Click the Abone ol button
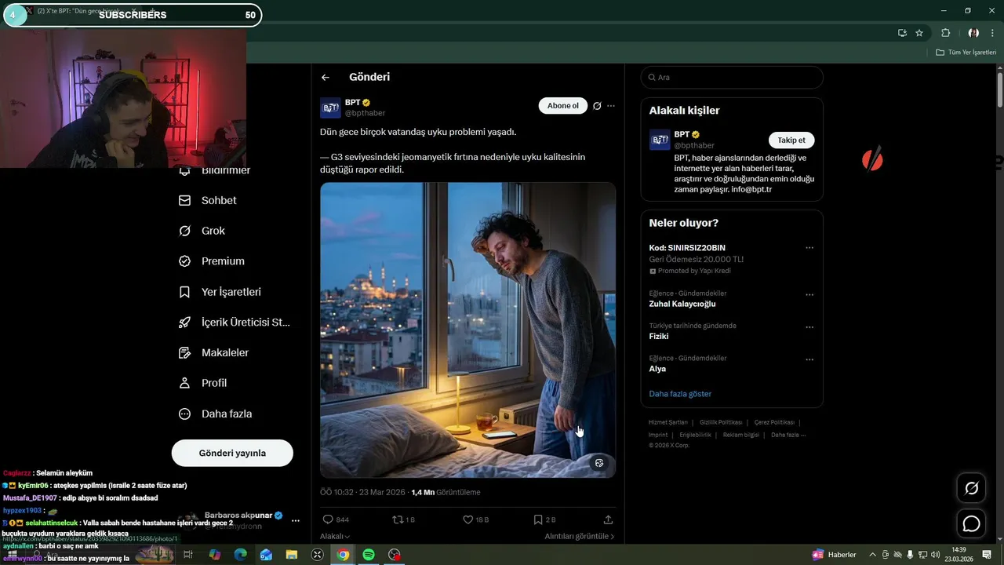1004x565 pixels. tap(562, 106)
